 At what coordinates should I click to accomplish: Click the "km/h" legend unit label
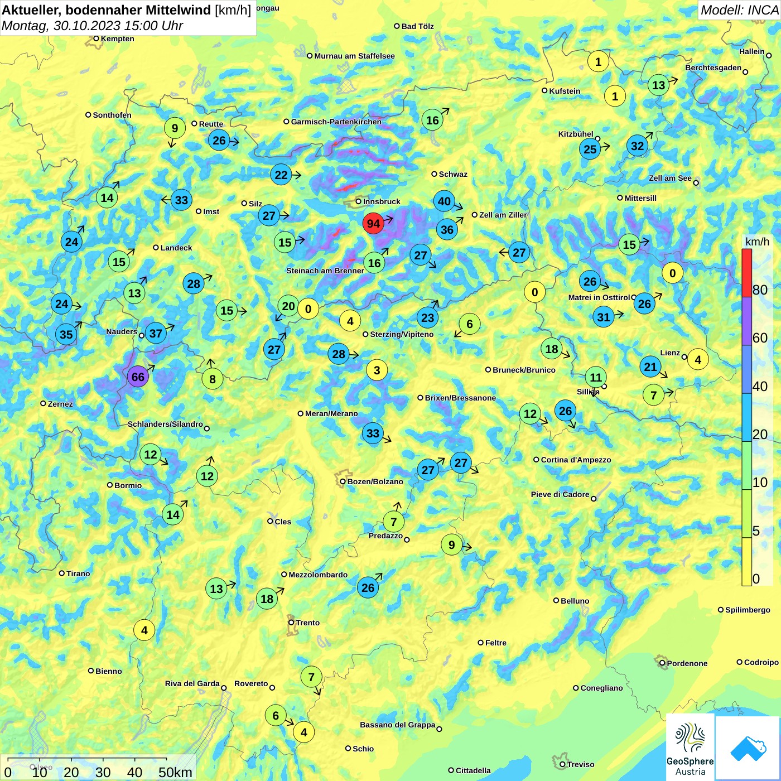pos(758,242)
